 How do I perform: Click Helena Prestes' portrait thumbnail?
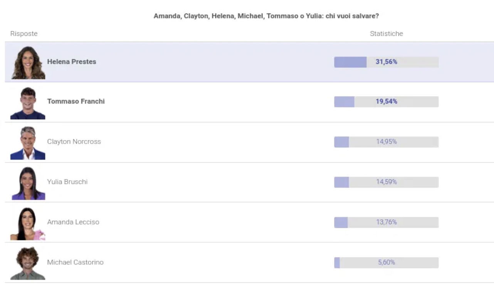28,62
